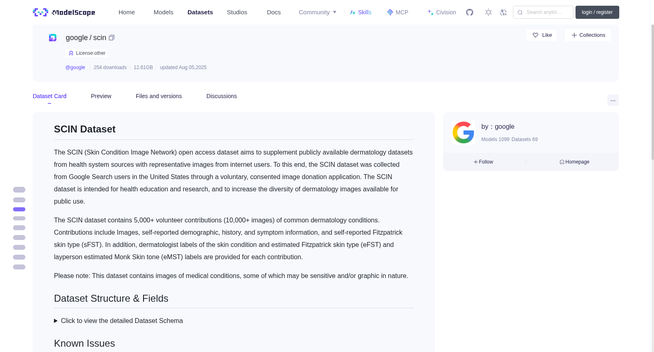Expand the detailed Dataset Schema section
The height and width of the screenshot is (352, 654).
(119, 321)
